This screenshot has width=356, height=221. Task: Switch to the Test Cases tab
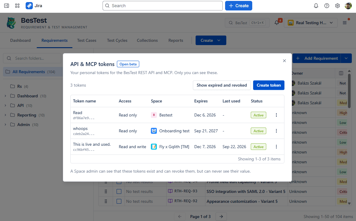(x=87, y=41)
